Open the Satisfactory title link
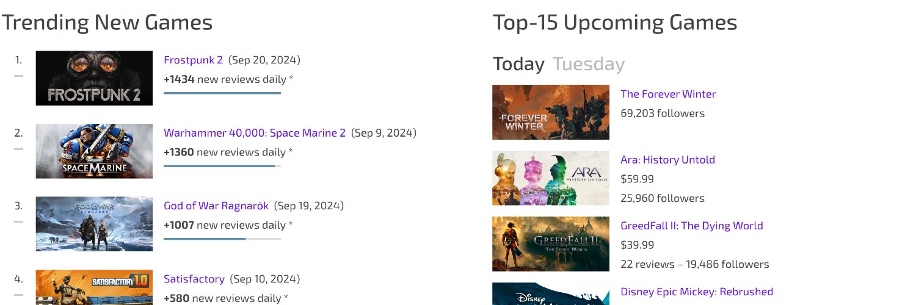916x305 pixels. (194, 279)
